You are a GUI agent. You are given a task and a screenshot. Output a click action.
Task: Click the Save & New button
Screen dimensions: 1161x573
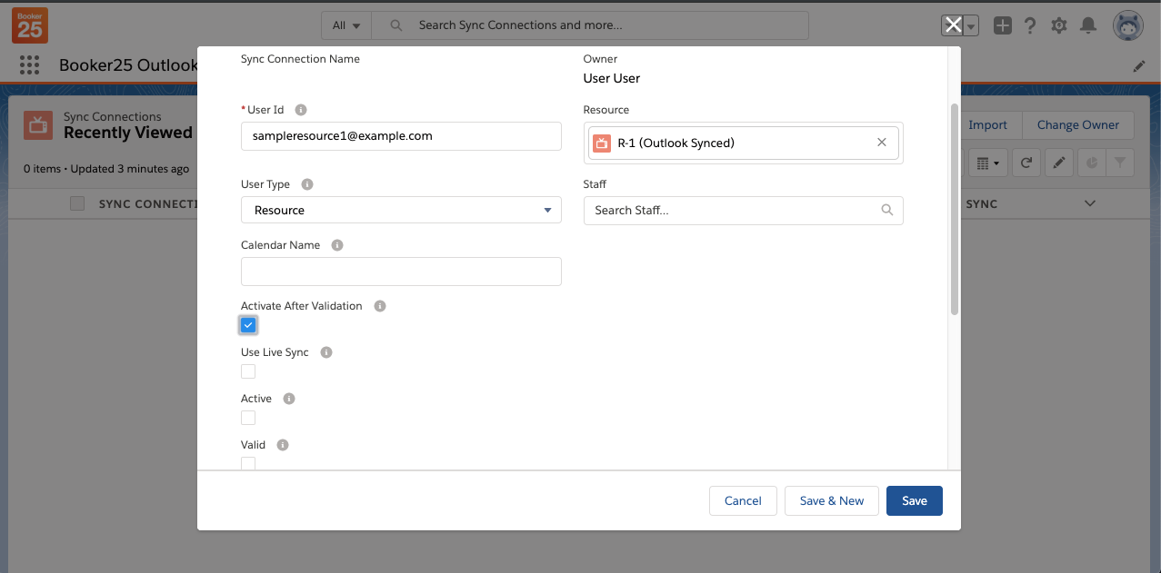point(831,501)
